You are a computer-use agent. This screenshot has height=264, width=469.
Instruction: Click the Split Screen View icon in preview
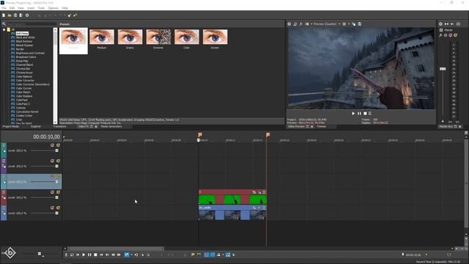pos(307,24)
